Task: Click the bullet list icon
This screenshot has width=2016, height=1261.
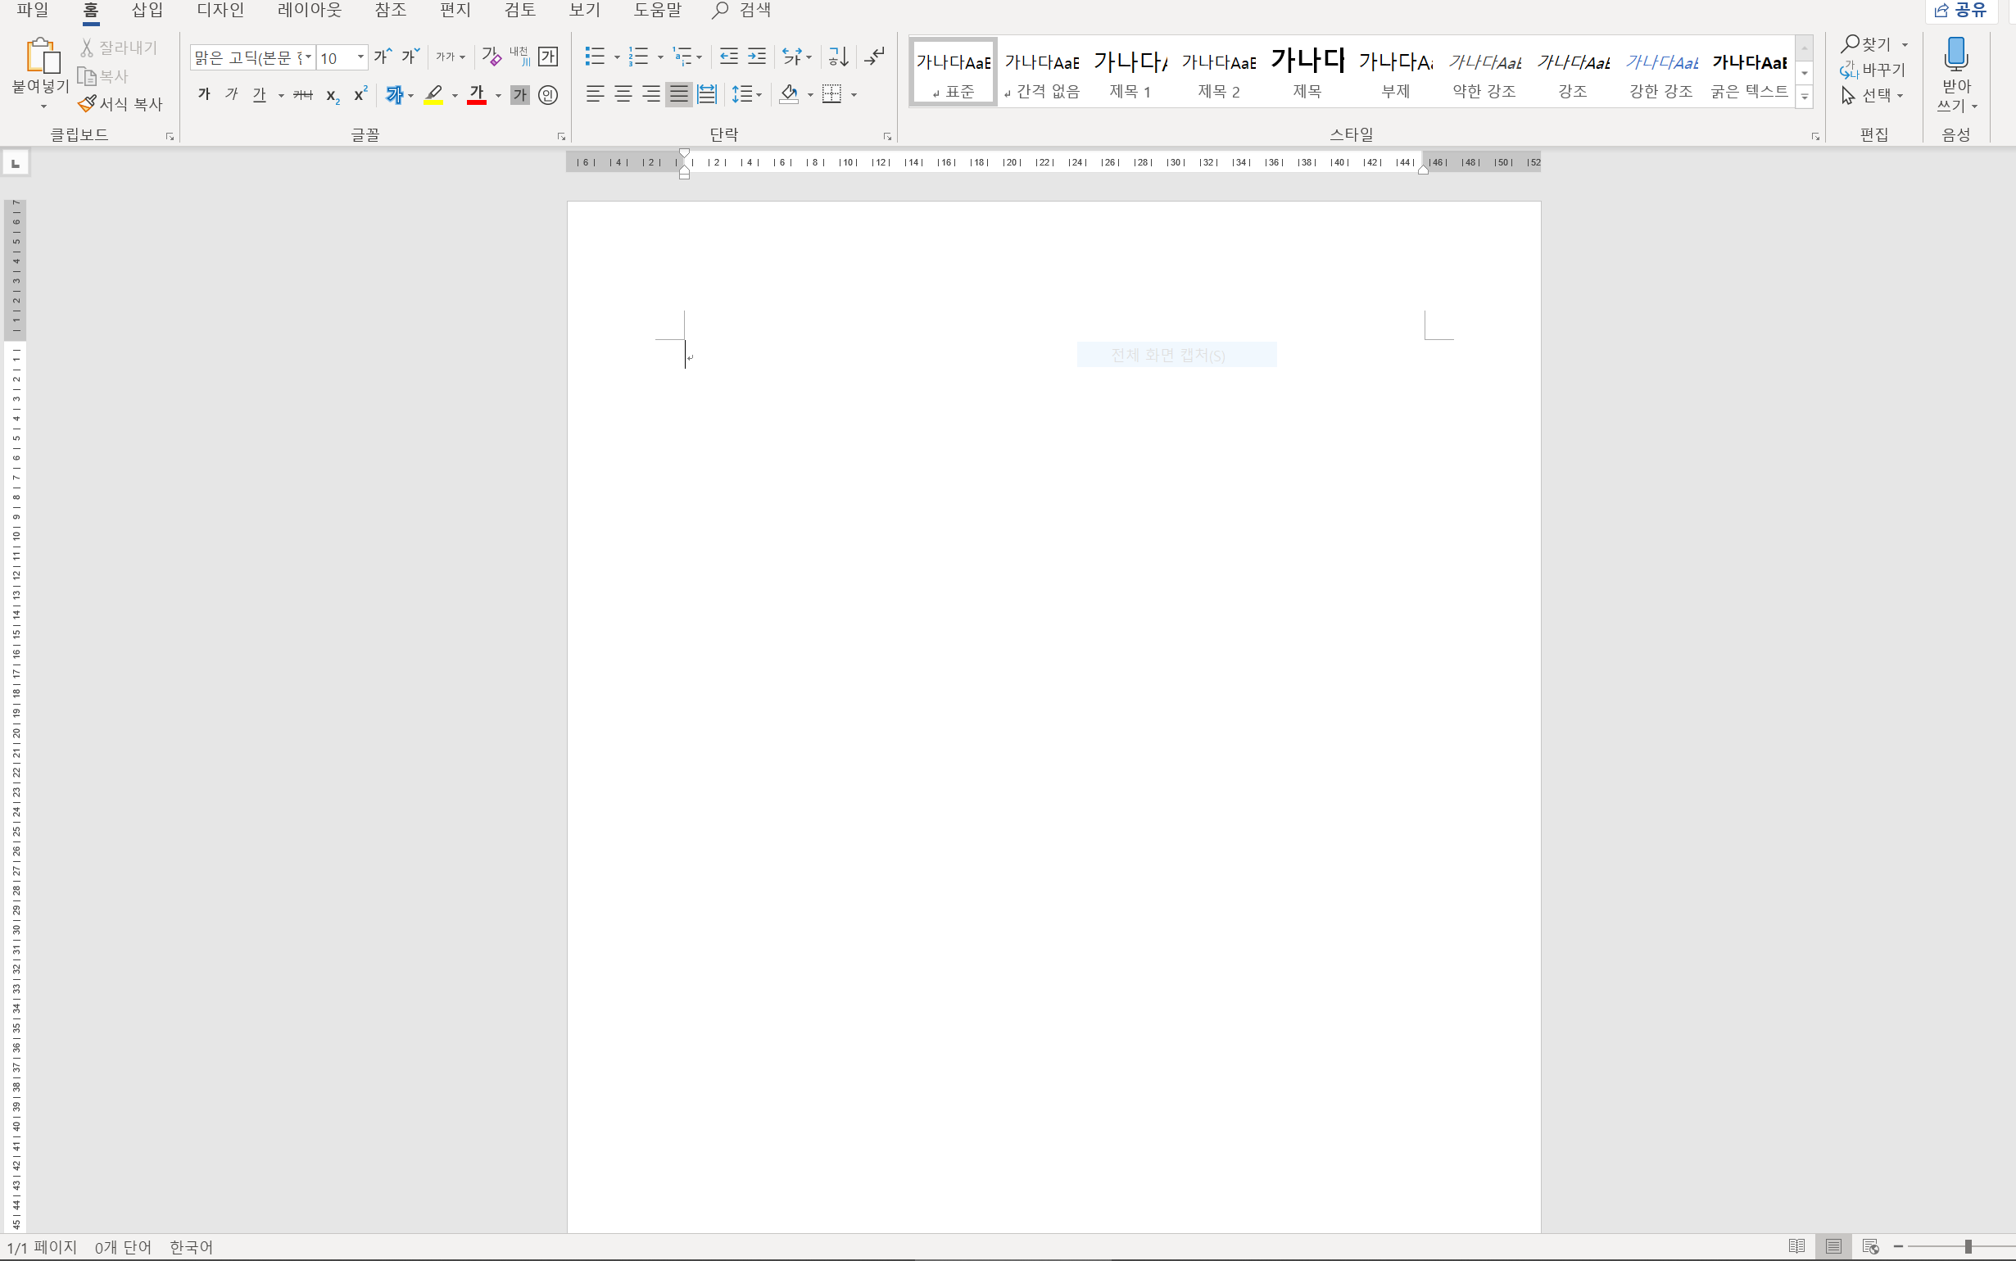Action: (595, 57)
